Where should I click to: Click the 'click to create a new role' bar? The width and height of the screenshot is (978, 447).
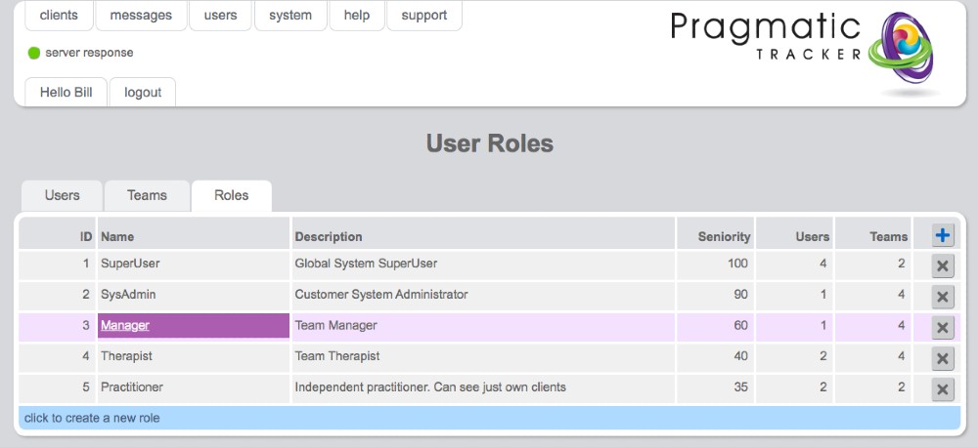489,418
